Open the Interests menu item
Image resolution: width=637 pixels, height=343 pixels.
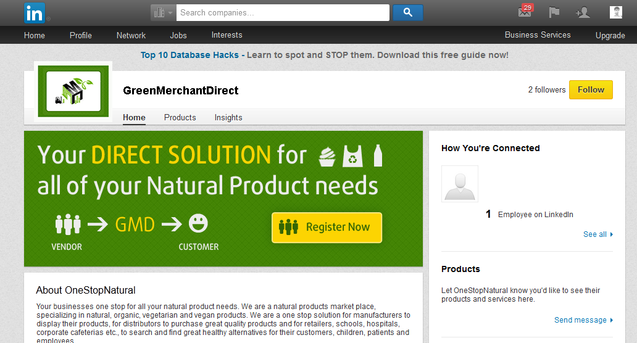click(227, 35)
